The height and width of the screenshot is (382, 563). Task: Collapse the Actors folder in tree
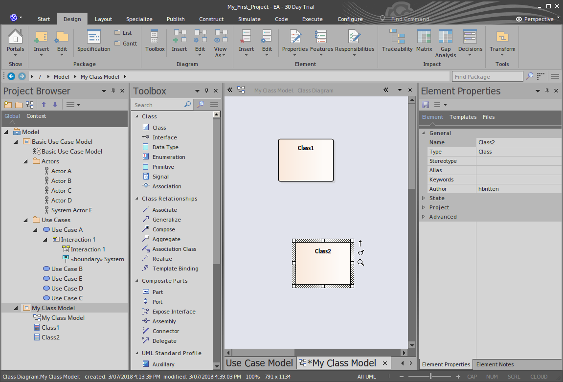(26, 161)
